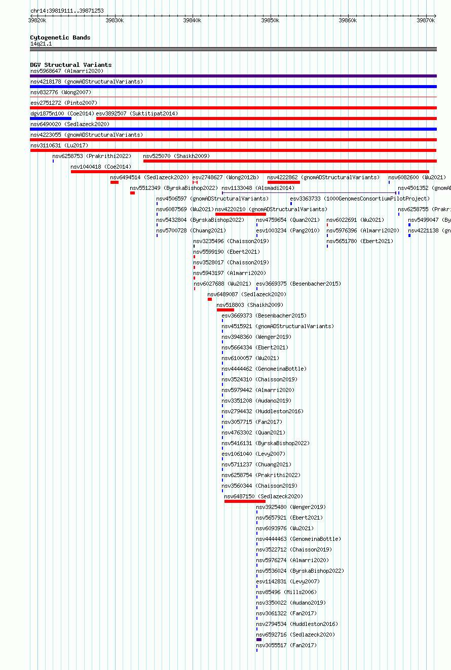
Task: Click nsv6082600 (Wu2021) label
Action: pos(417,177)
